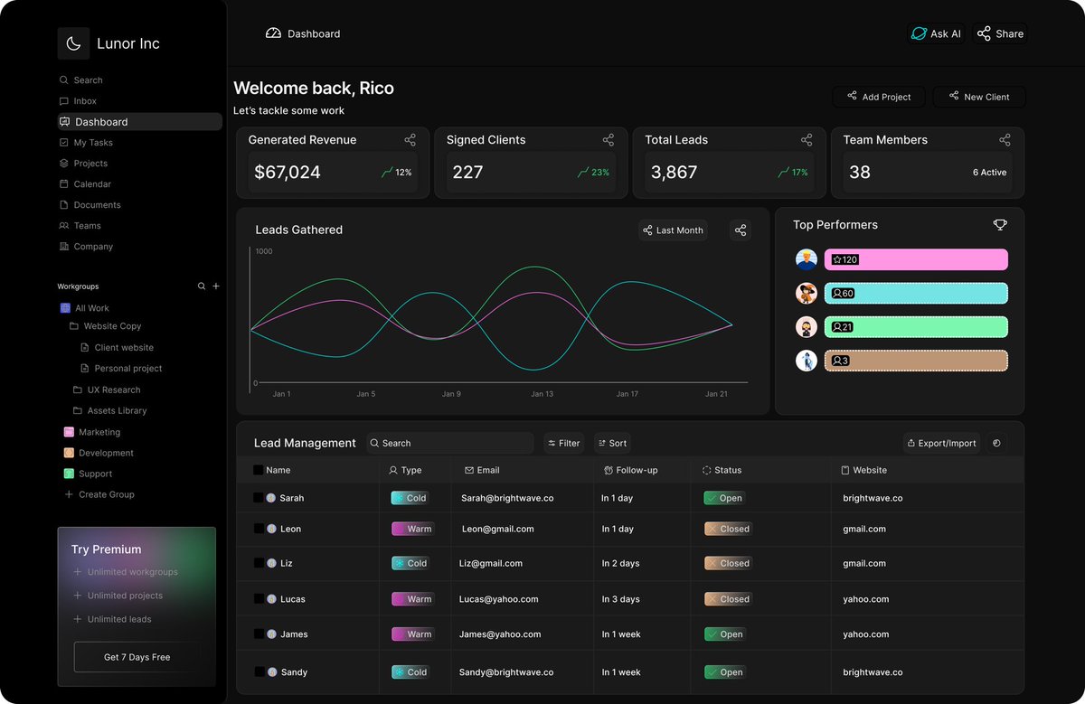This screenshot has height=704, width=1085.
Task: Open Projects in the sidebar
Action: [x=83, y=164]
